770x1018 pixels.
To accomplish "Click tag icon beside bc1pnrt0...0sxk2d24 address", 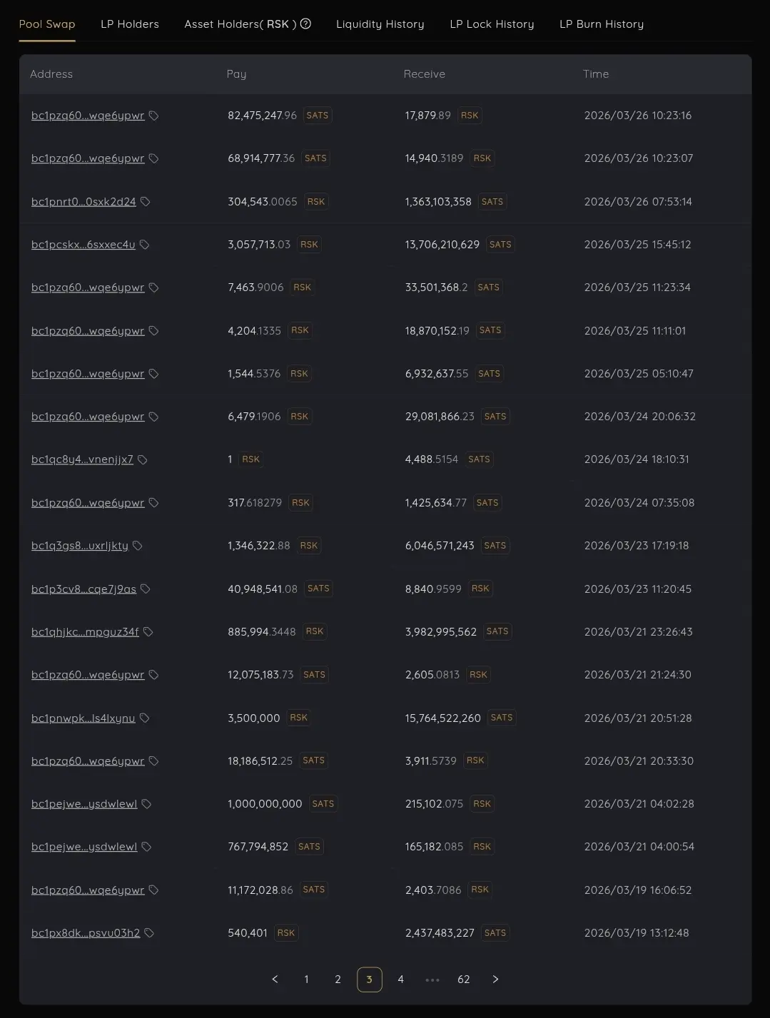I will pos(146,202).
